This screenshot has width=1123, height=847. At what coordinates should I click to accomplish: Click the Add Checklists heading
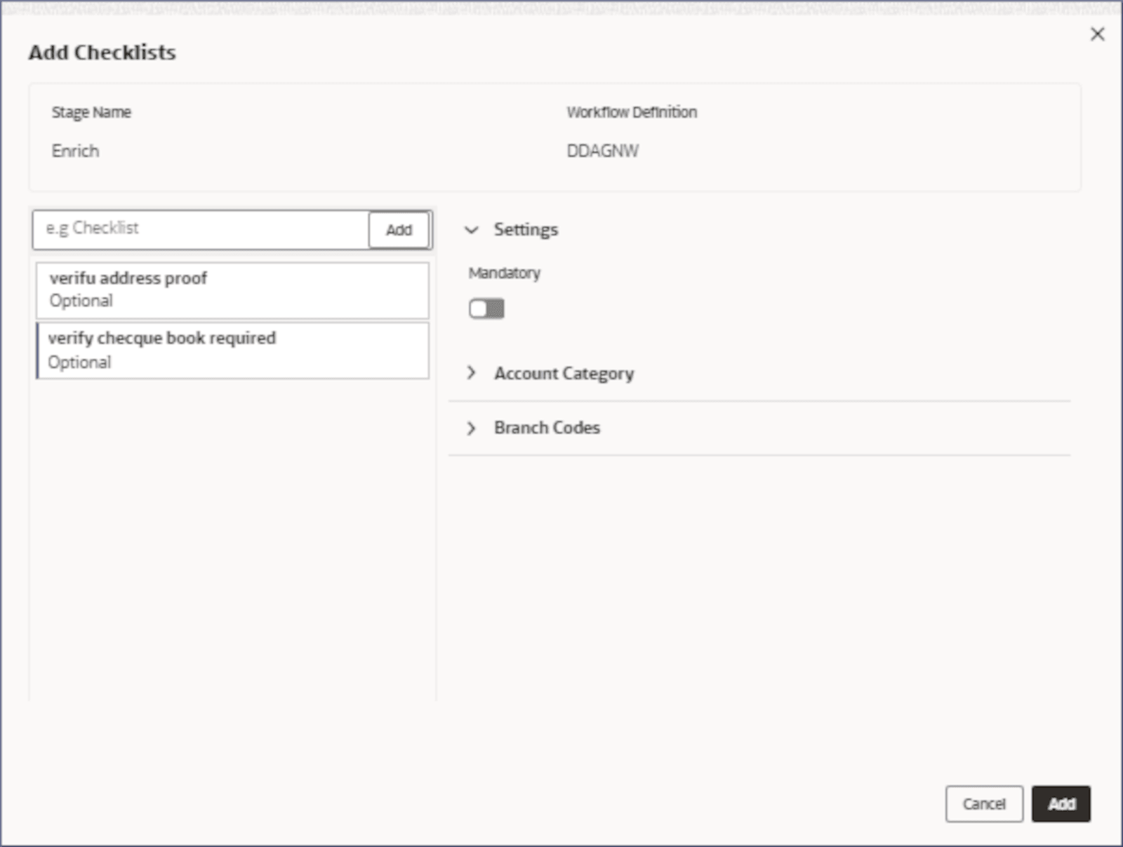coord(102,53)
